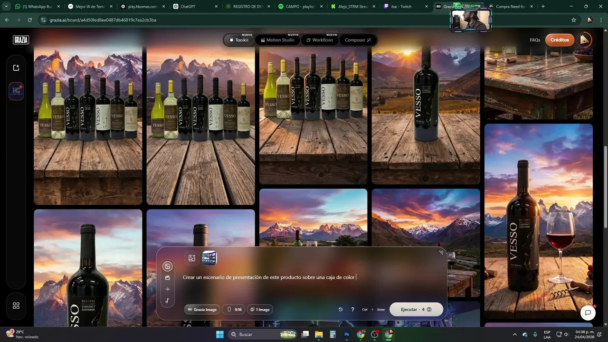
Task: Click the Grazia logo
Action: tap(21, 40)
